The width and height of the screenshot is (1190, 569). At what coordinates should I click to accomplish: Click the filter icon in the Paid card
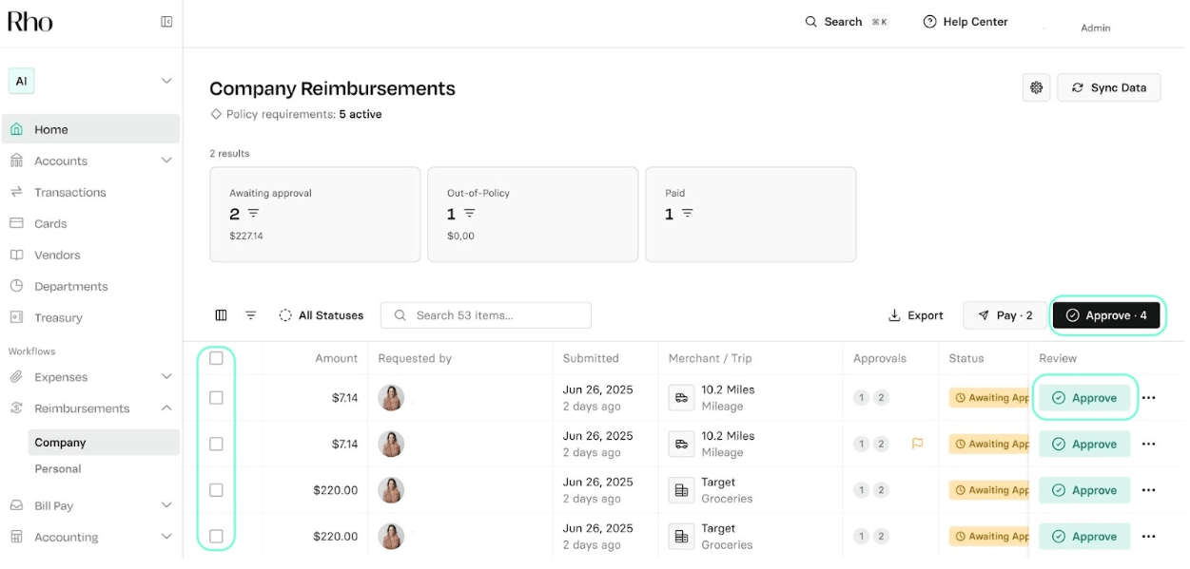pos(687,214)
